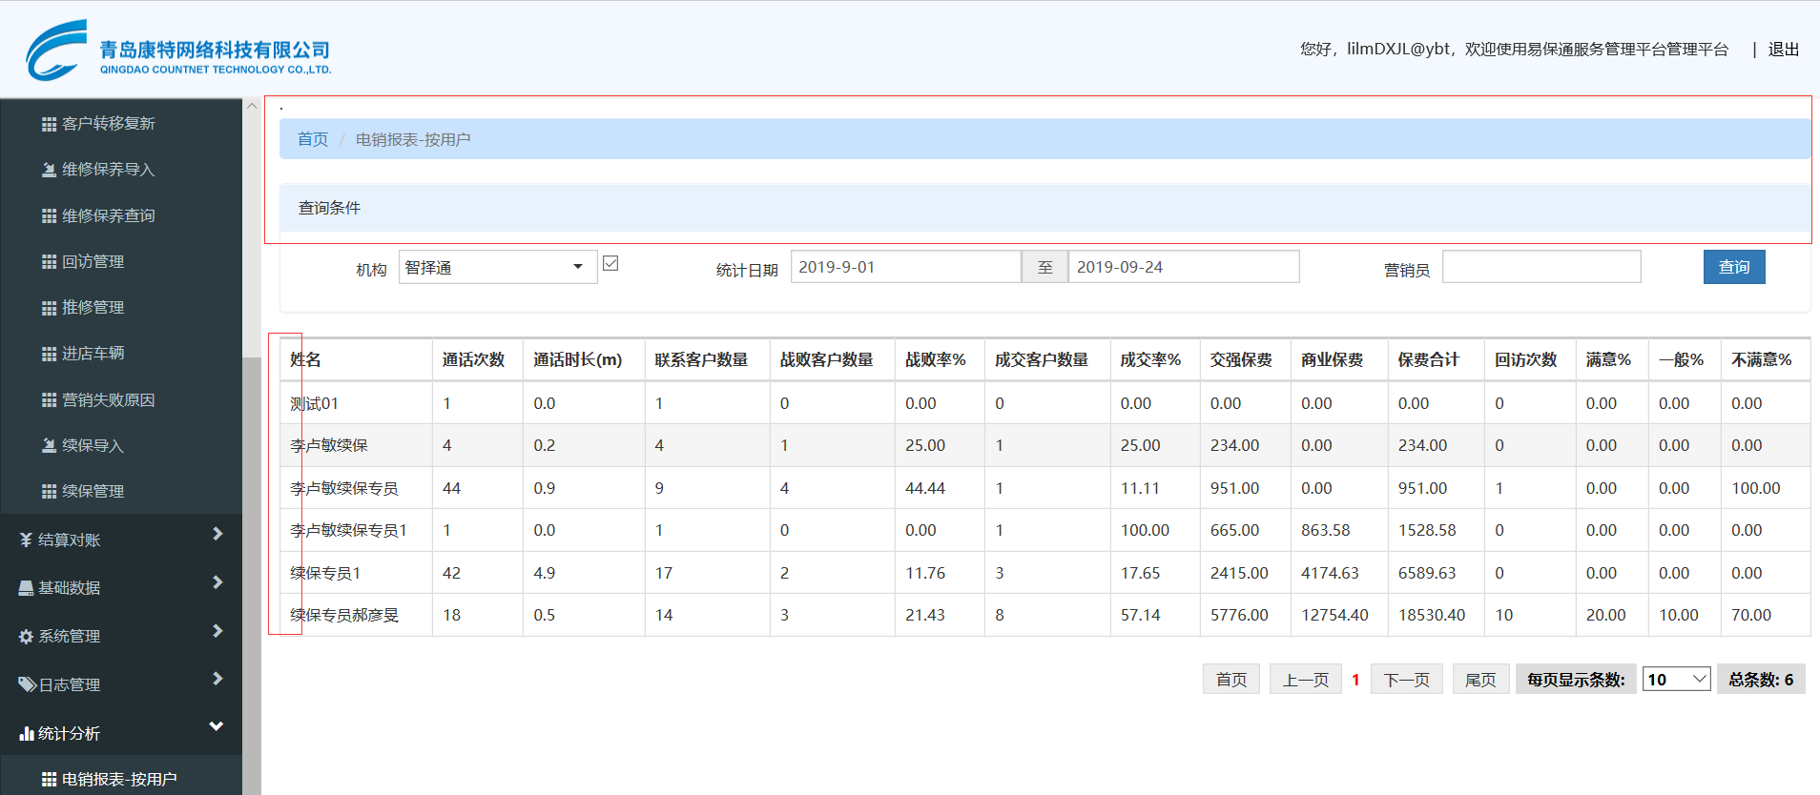
Task: Click the grid icon beside 推修管理
Action: click(49, 308)
